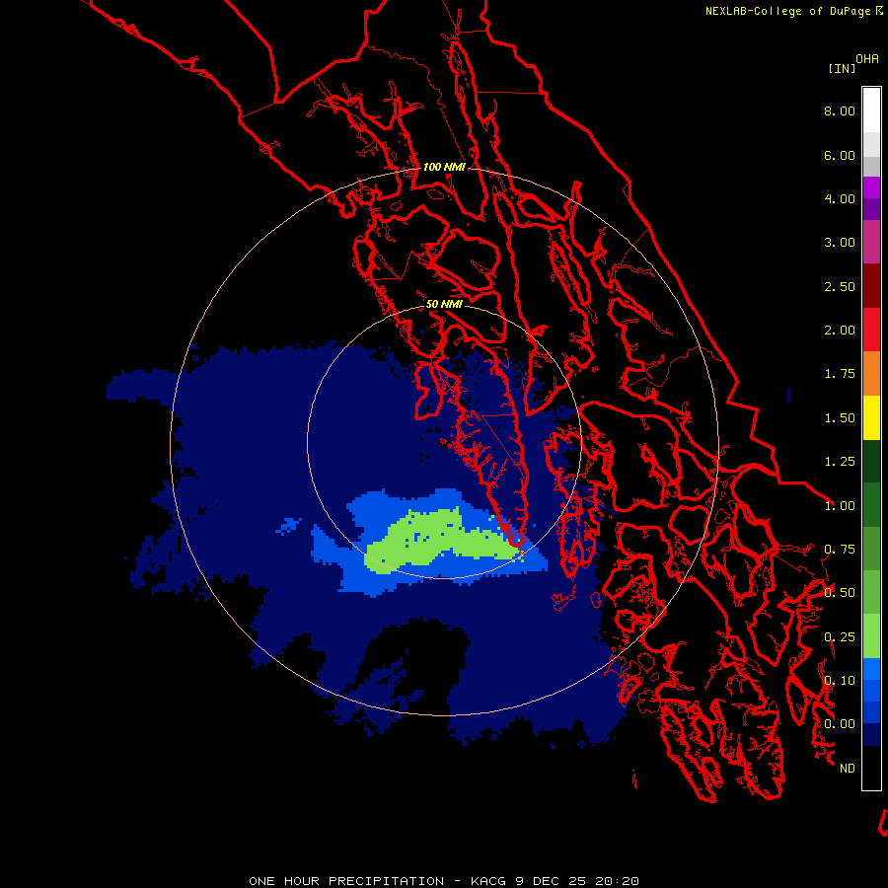This screenshot has height=888, width=888.
Task: Click the 4.00 legend value
Action: click(840, 198)
